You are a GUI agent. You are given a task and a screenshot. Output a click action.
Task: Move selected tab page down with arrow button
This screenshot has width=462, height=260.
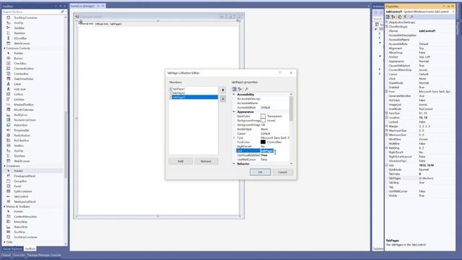point(223,99)
